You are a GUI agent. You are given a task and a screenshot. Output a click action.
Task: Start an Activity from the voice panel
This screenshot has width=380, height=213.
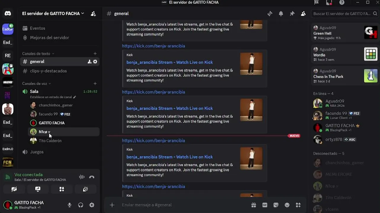(62, 189)
